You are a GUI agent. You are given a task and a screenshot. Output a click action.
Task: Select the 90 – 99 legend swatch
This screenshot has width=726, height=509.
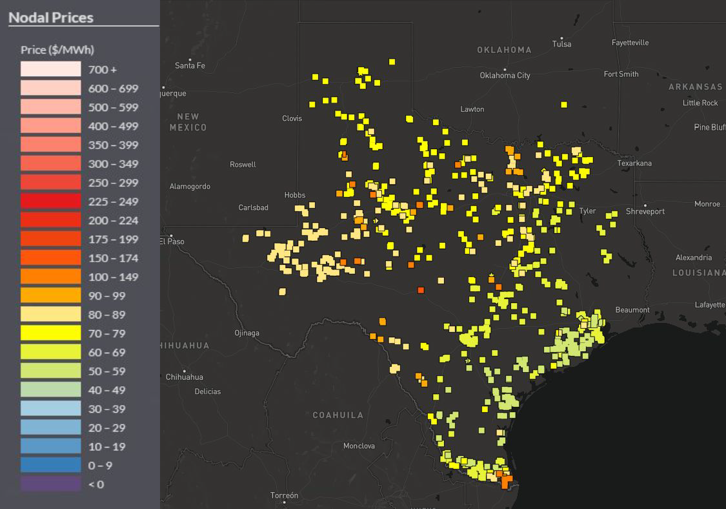tap(50, 295)
